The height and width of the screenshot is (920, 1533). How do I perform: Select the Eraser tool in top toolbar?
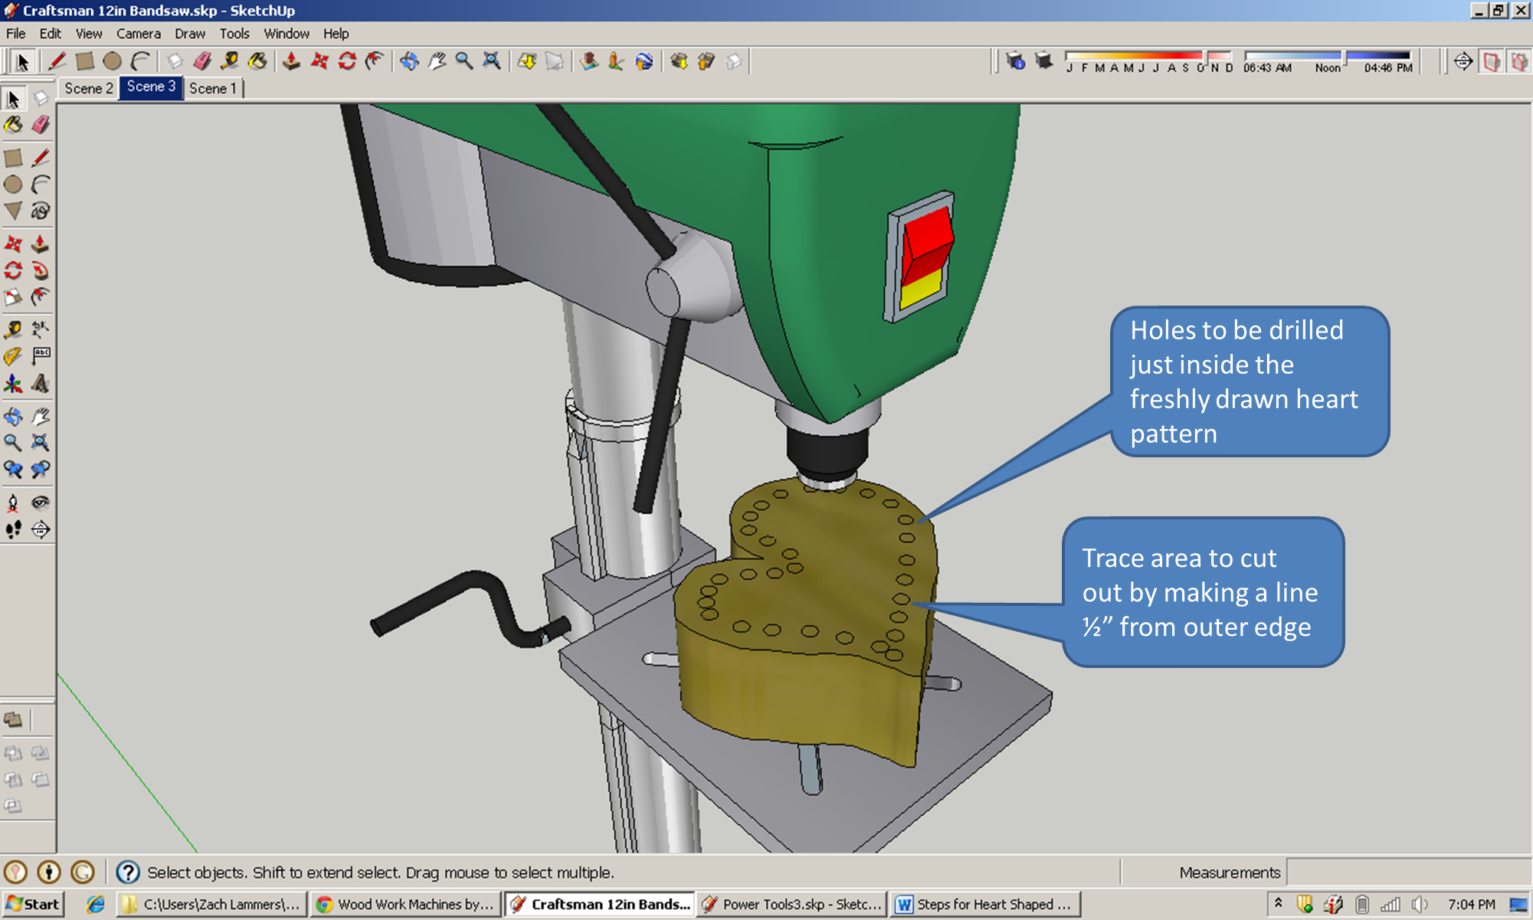tap(202, 61)
